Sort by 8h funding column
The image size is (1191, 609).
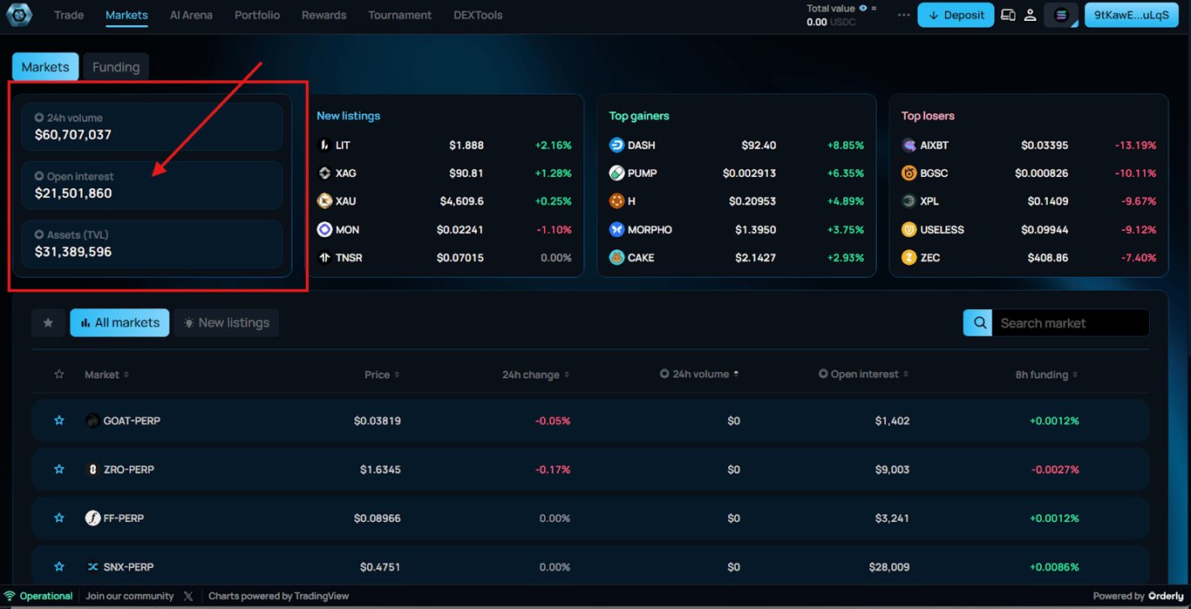(x=1046, y=375)
